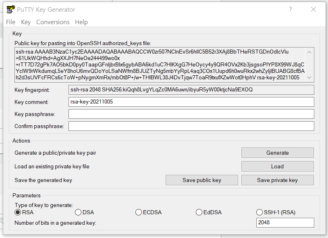Click the public key scrollbar down arrow
The height and width of the screenshot is (238, 328).
point(309,78)
